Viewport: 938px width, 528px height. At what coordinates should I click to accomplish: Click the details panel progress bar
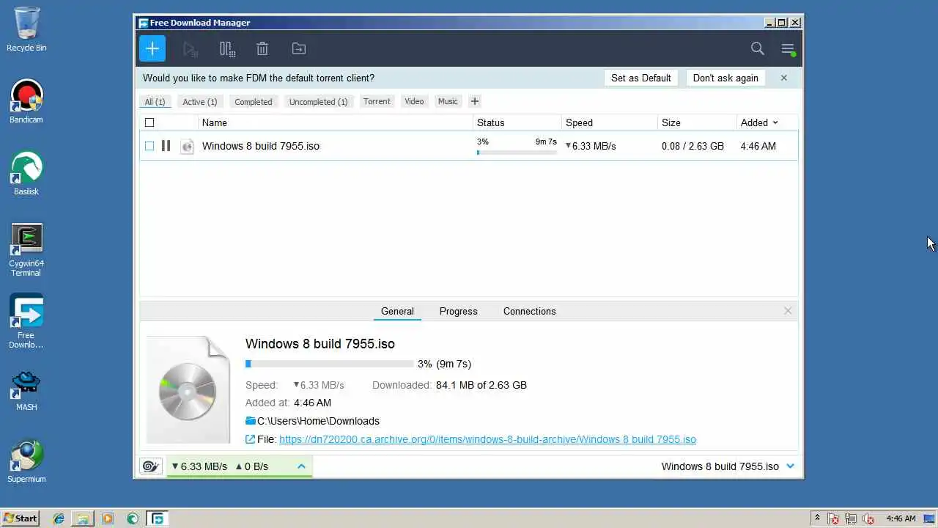point(330,364)
